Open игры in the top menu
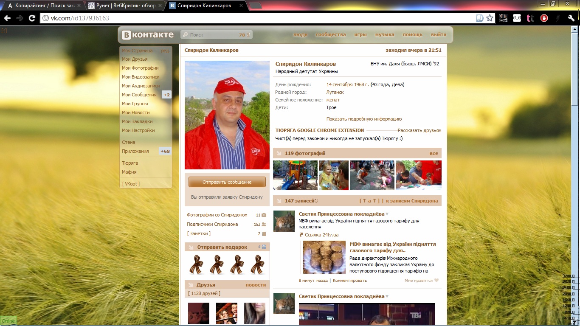This screenshot has width=580, height=326. click(360, 34)
